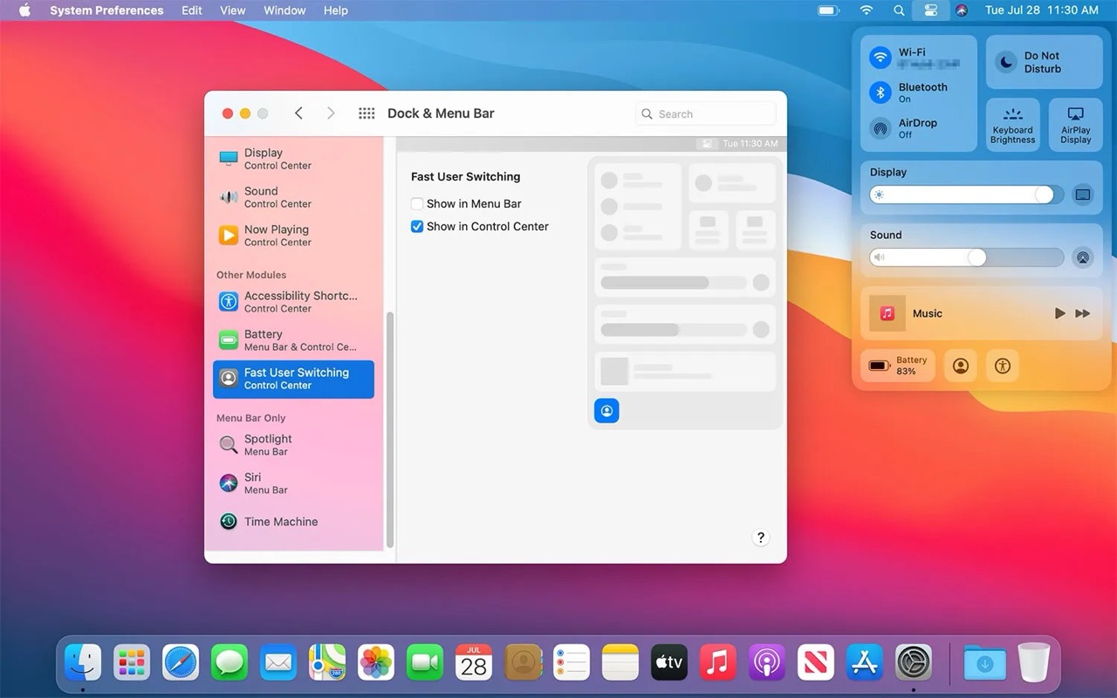Open Music app in the Dock
Screen dimensions: 1117x698
click(718, 663)
